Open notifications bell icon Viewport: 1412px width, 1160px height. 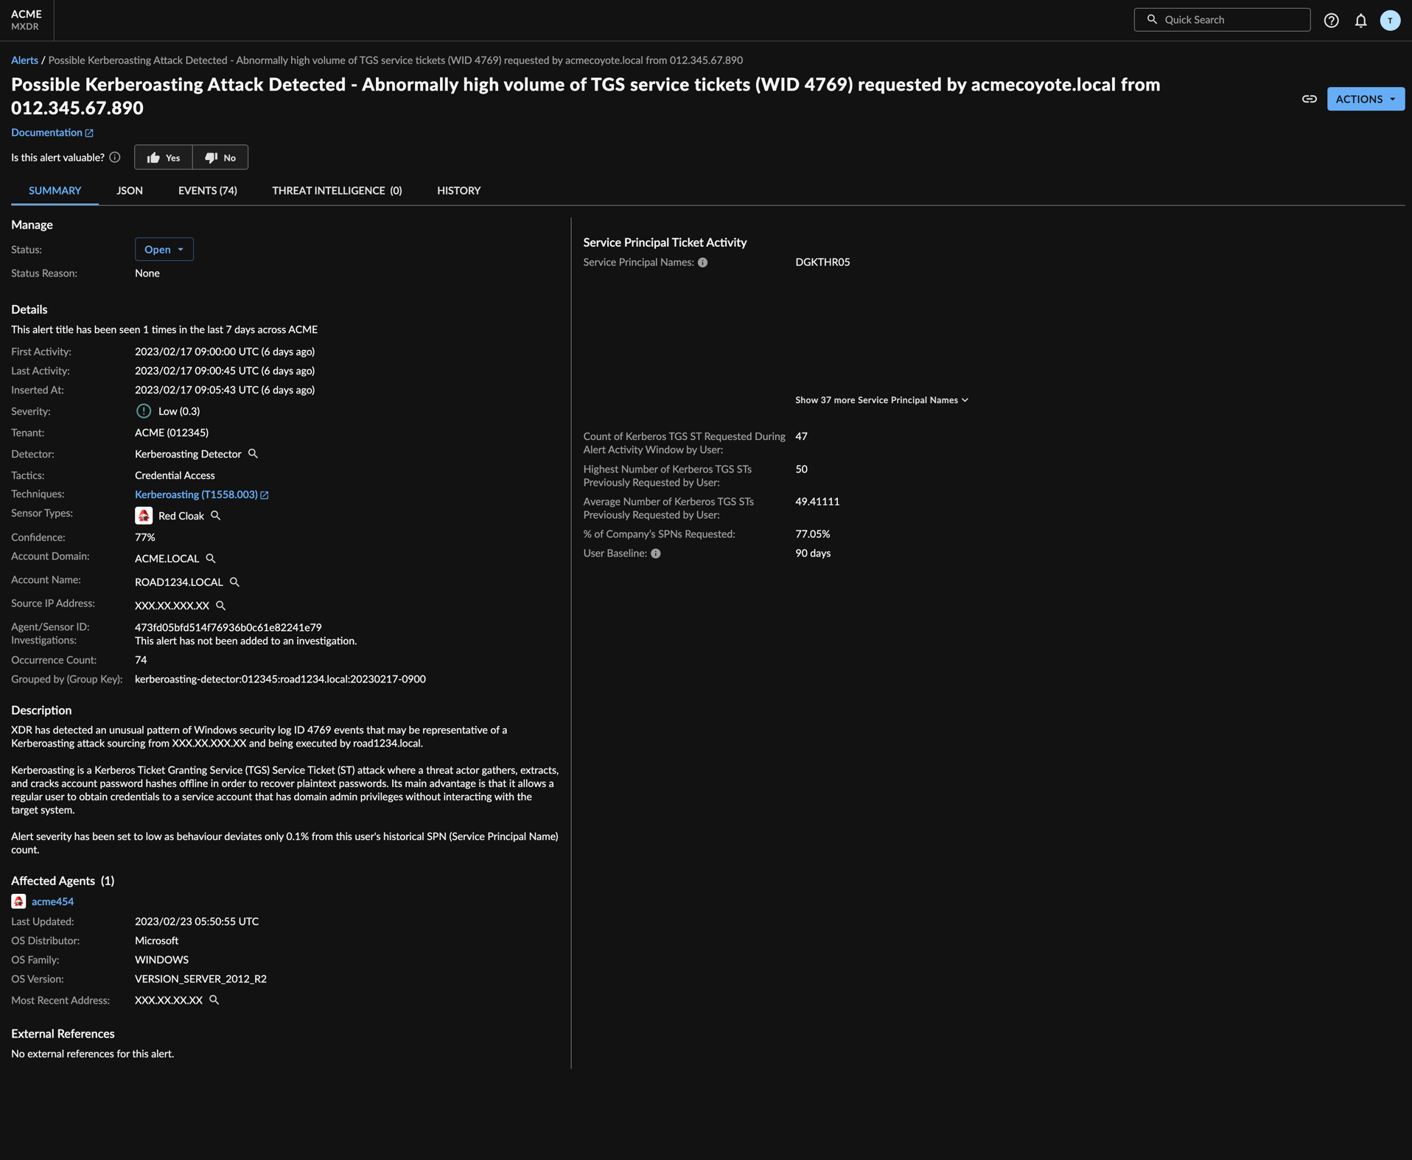[1360, 20]
